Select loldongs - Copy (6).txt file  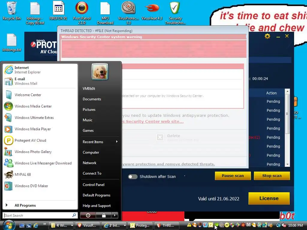coord(35,13)
